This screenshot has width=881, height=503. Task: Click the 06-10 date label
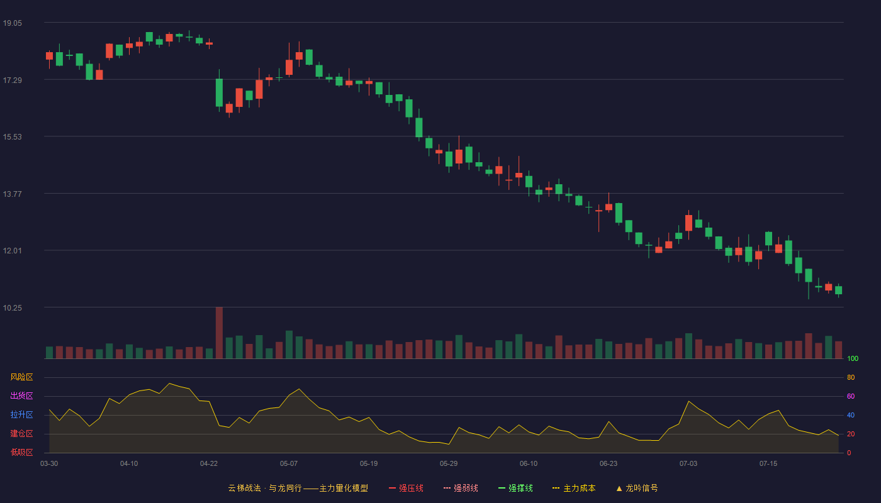(529, 463)
